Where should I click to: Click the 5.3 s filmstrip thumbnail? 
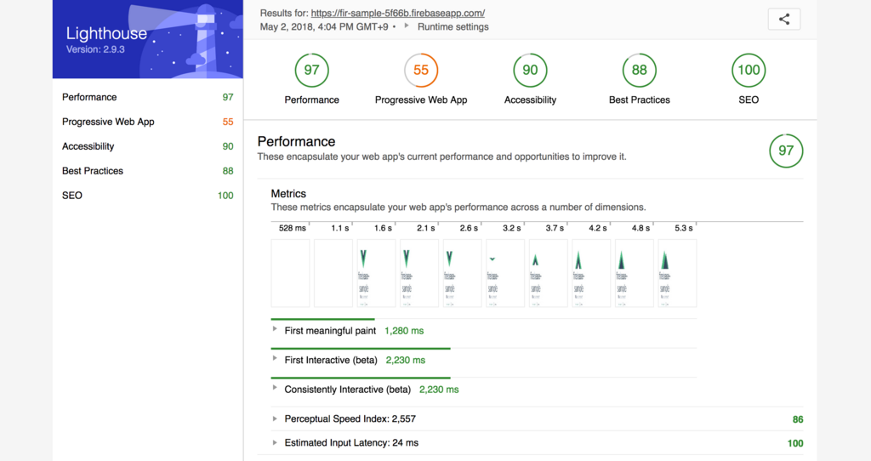point(677,273)
